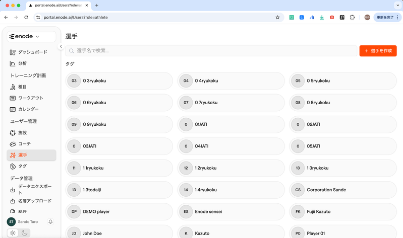403x238 pixels.
Task: Open athlete card 1 2ryukoku
Action: (x=231, y=168)
